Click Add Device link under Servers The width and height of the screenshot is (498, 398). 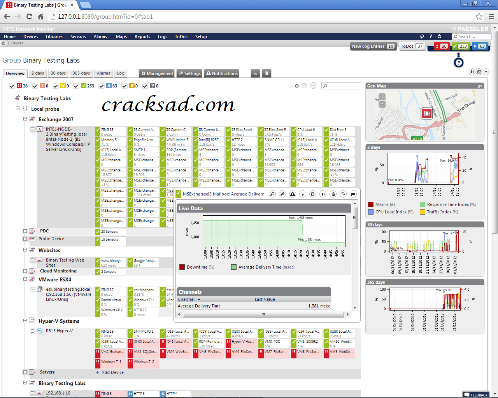pos(109,372)
